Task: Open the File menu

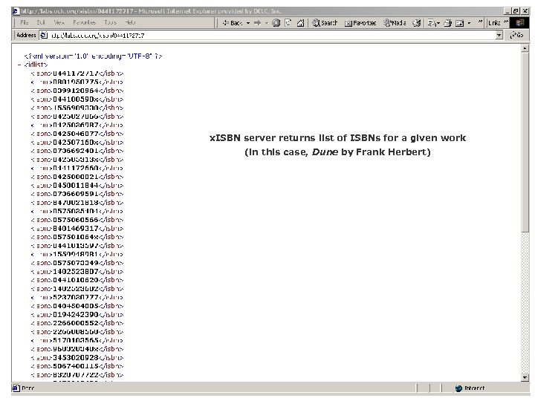Action: pos(25,22)
